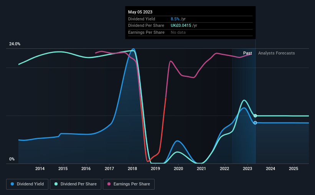Toggle the Earnings Per Share legend button
Image resolution: width=315 pixels, height=195 pixels.
pos(129,184)
